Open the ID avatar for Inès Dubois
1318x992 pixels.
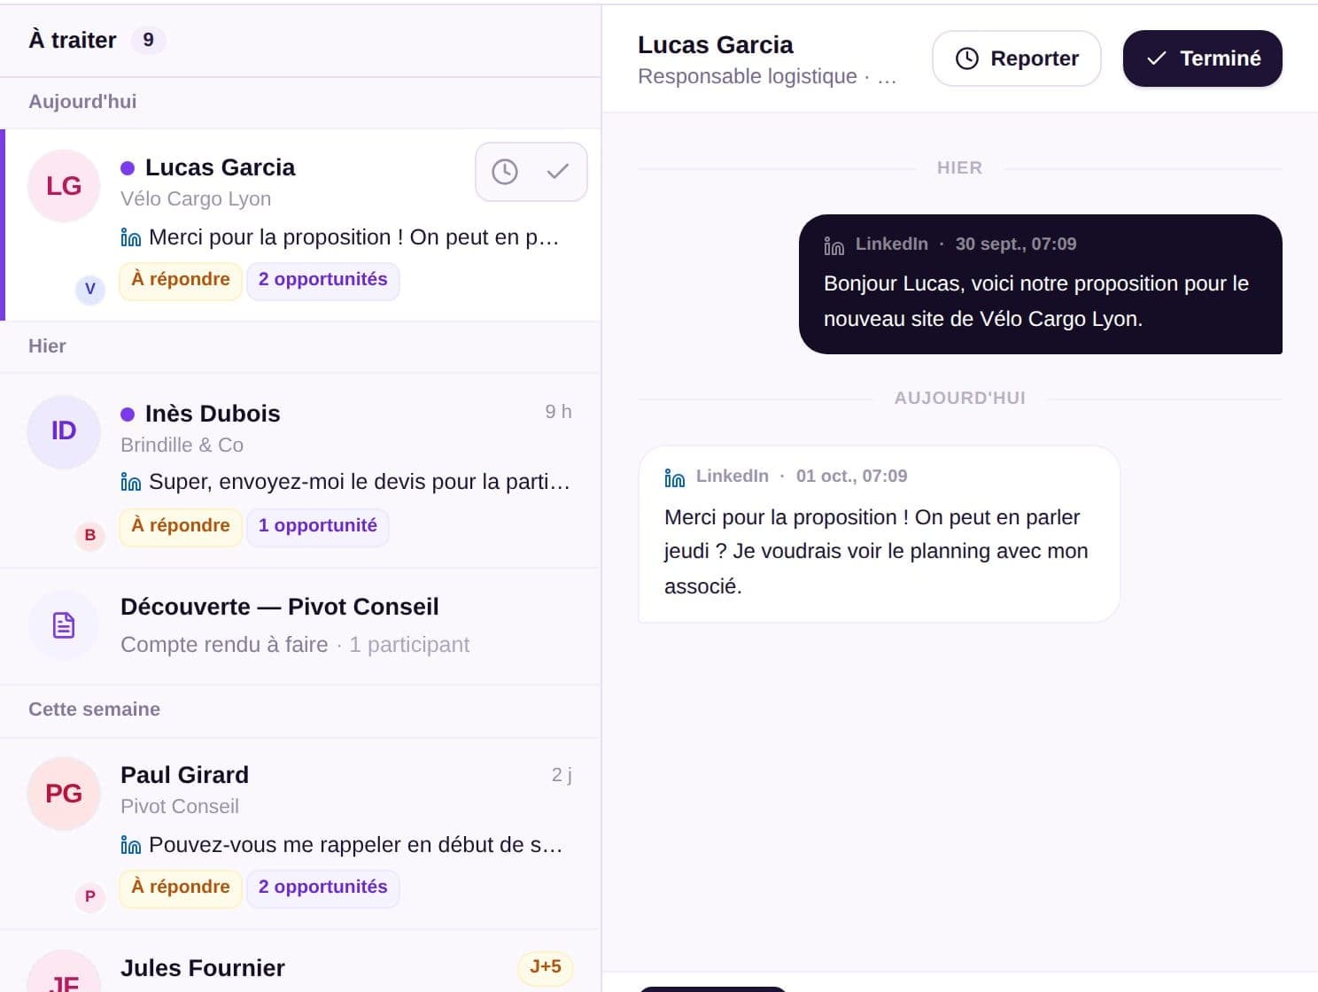coord(64,431)
